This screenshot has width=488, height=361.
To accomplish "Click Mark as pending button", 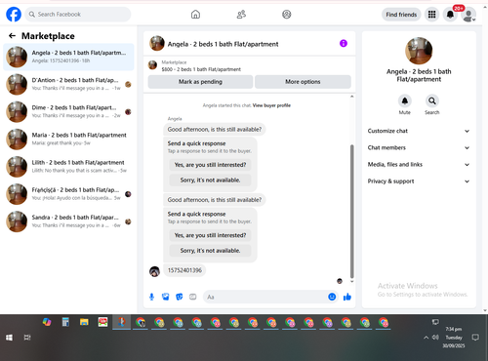I will coord(200,82).
